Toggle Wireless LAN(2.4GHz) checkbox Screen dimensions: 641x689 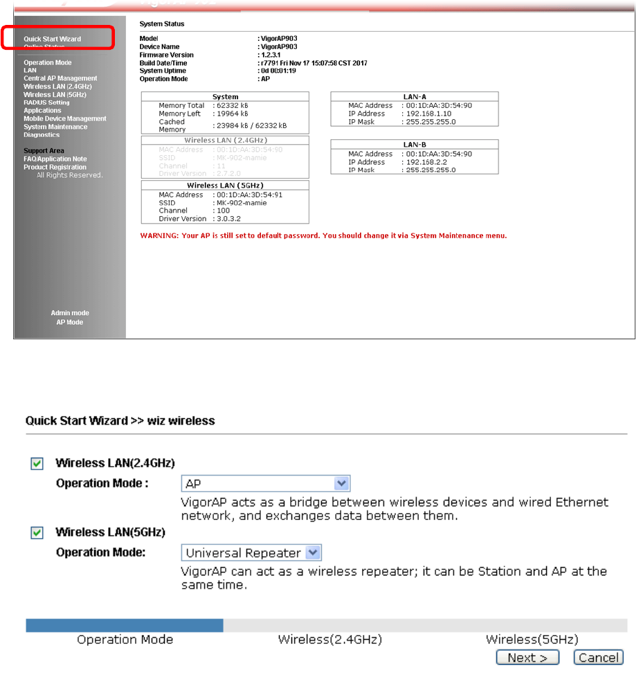pos(37,463)
